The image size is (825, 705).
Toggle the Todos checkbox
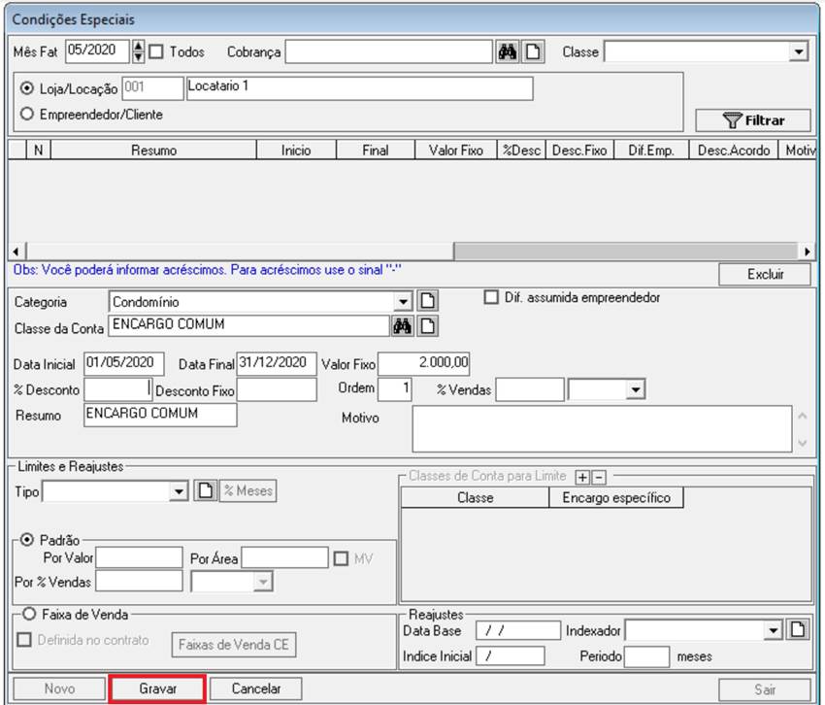click(x=156, y=51)
